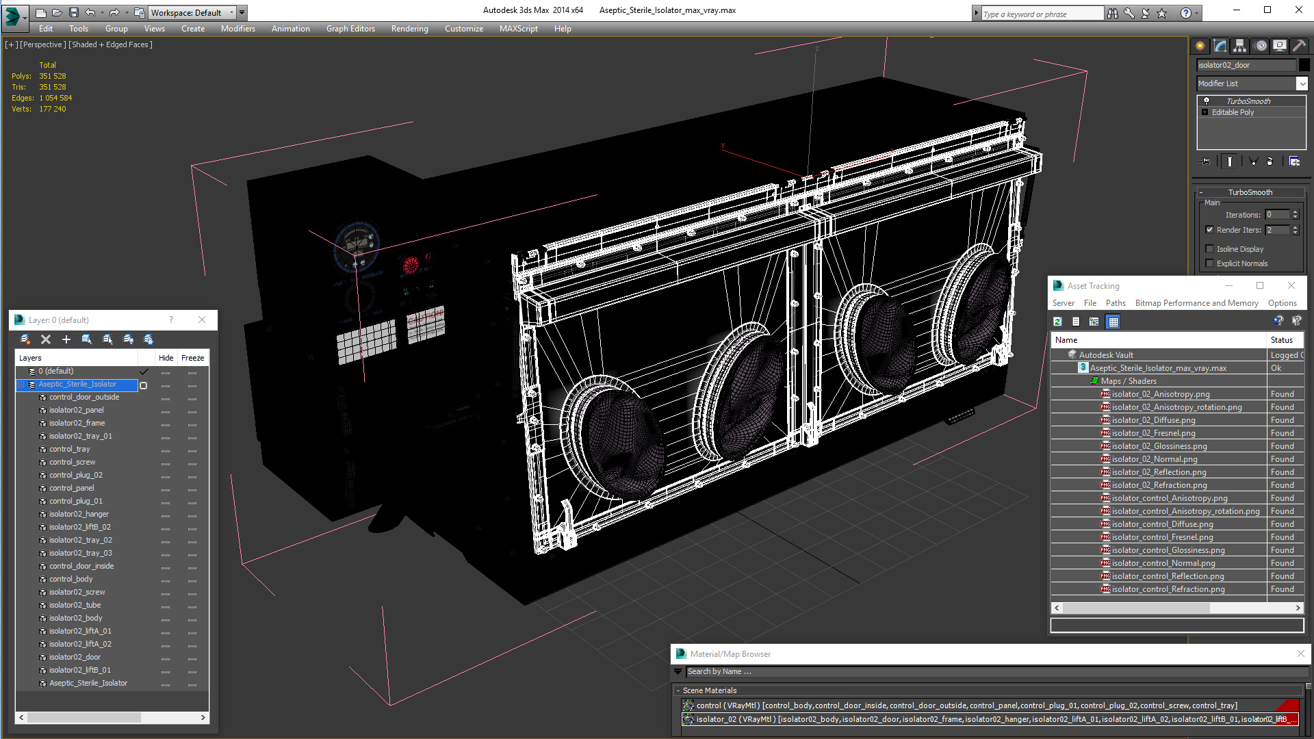Click the Open File folder icon
This screenshot has height=739, width=1314.
point(57,12)
